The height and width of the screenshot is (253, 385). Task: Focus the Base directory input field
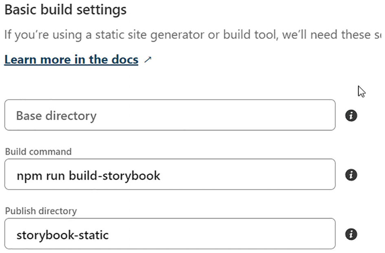click(x=170, y=115)
